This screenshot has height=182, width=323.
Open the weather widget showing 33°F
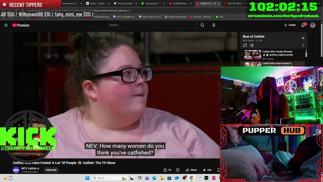[8, 178]
